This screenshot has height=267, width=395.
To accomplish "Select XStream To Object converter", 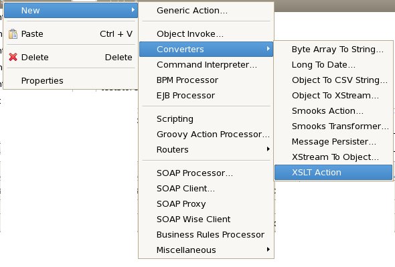I will 333,157.
